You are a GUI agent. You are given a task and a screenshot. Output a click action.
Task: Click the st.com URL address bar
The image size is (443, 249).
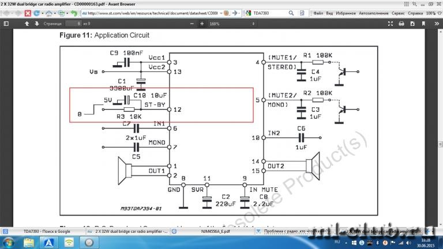pyautogui.click(x=152, y=13)
